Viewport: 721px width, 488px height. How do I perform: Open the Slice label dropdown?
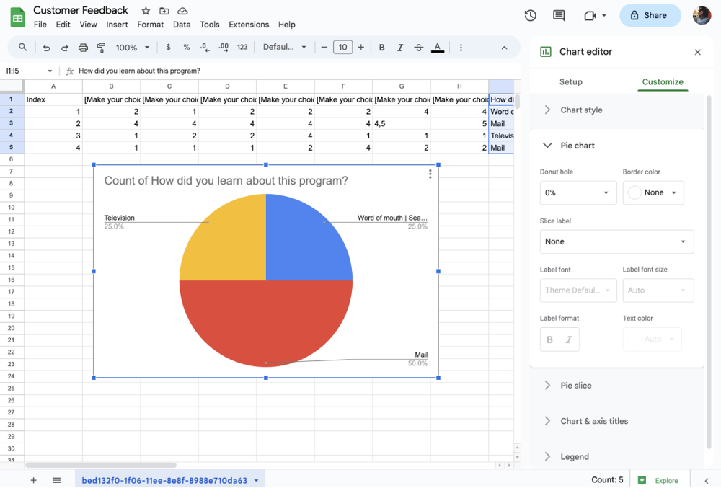616,241
